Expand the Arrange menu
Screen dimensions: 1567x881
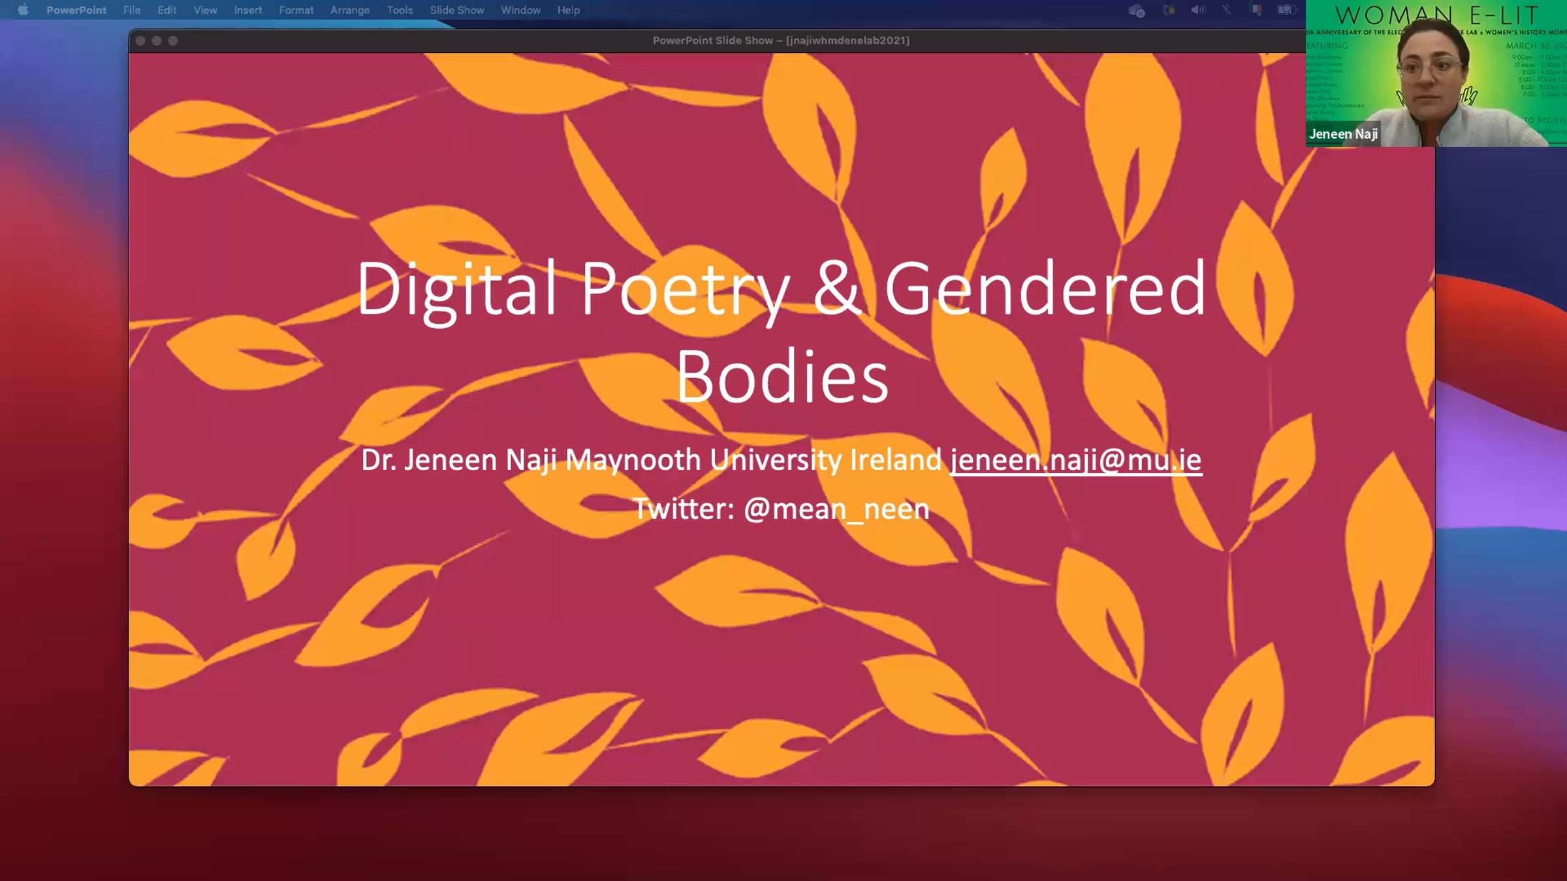tap(349, 10)
